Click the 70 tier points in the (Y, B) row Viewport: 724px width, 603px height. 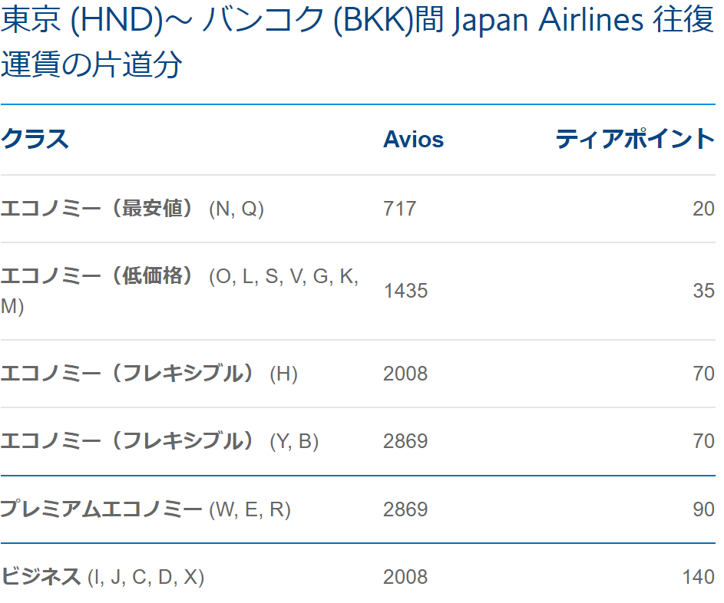[704, 442]
